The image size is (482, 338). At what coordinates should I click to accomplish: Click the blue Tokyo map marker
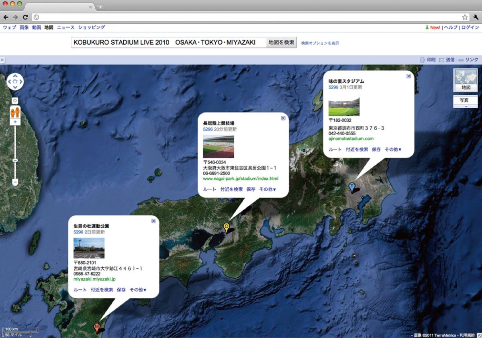(352, 187)
